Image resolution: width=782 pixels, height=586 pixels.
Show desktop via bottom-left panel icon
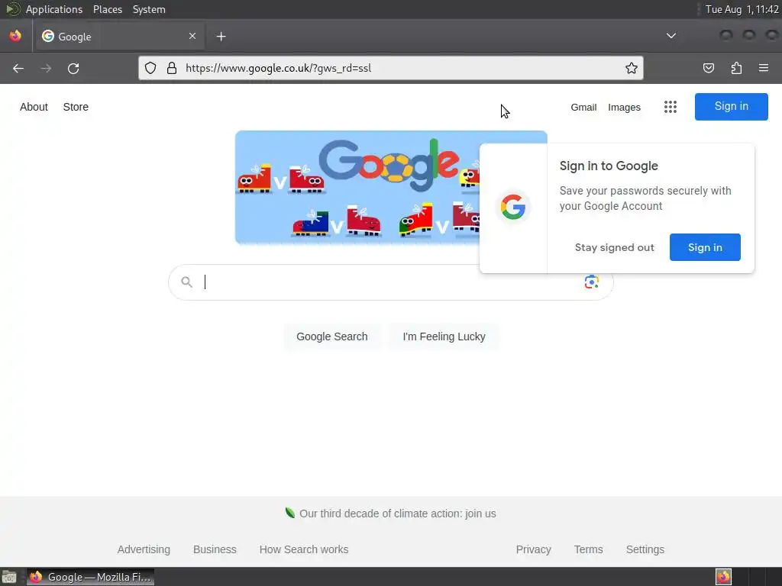click(x=9, y=577)
